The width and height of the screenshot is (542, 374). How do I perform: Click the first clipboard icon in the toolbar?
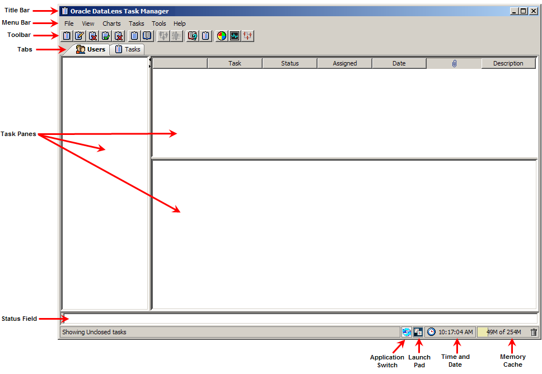[x=67, y=36]
